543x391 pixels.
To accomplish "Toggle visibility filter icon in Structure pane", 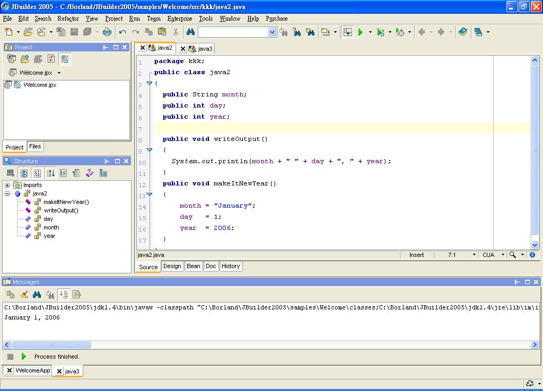I will [24, 173].
